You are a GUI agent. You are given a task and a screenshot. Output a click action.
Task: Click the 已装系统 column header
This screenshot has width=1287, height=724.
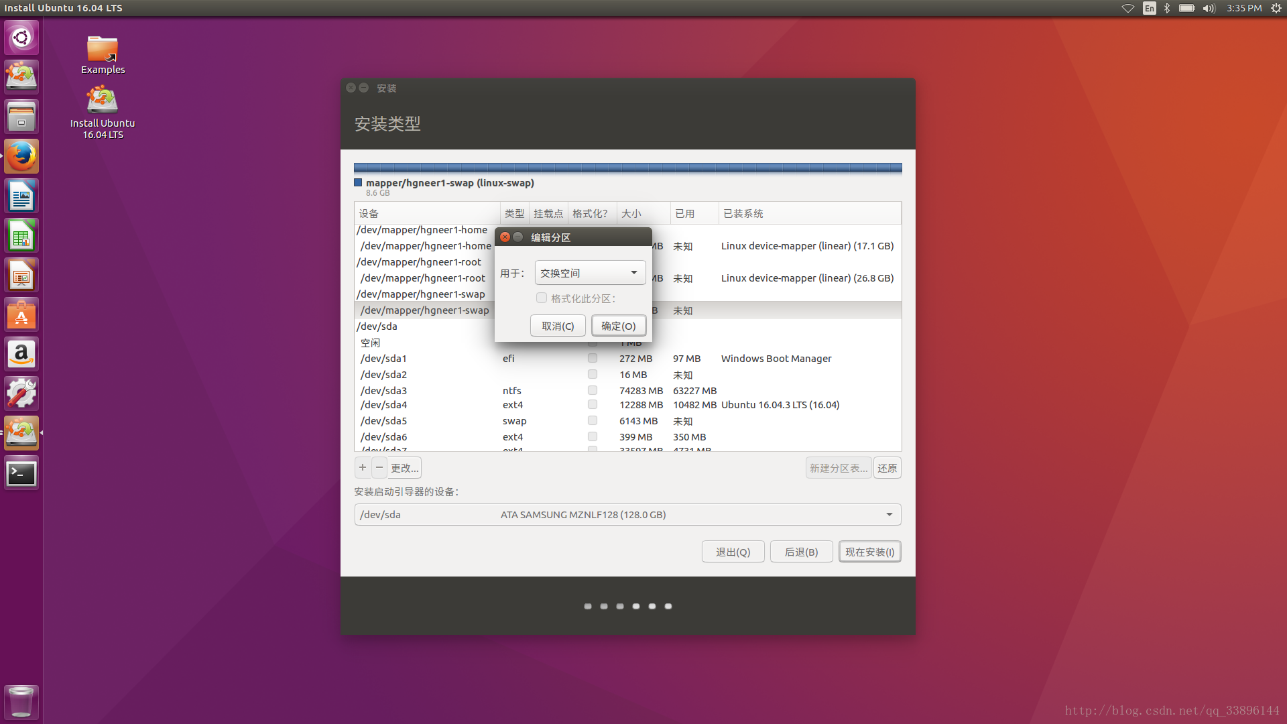pos(810,213)
